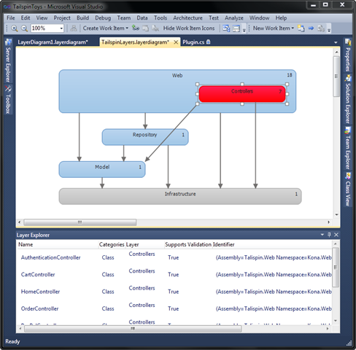Select the OrderController row
356x350 pixels.
click(x=174, y=308)
